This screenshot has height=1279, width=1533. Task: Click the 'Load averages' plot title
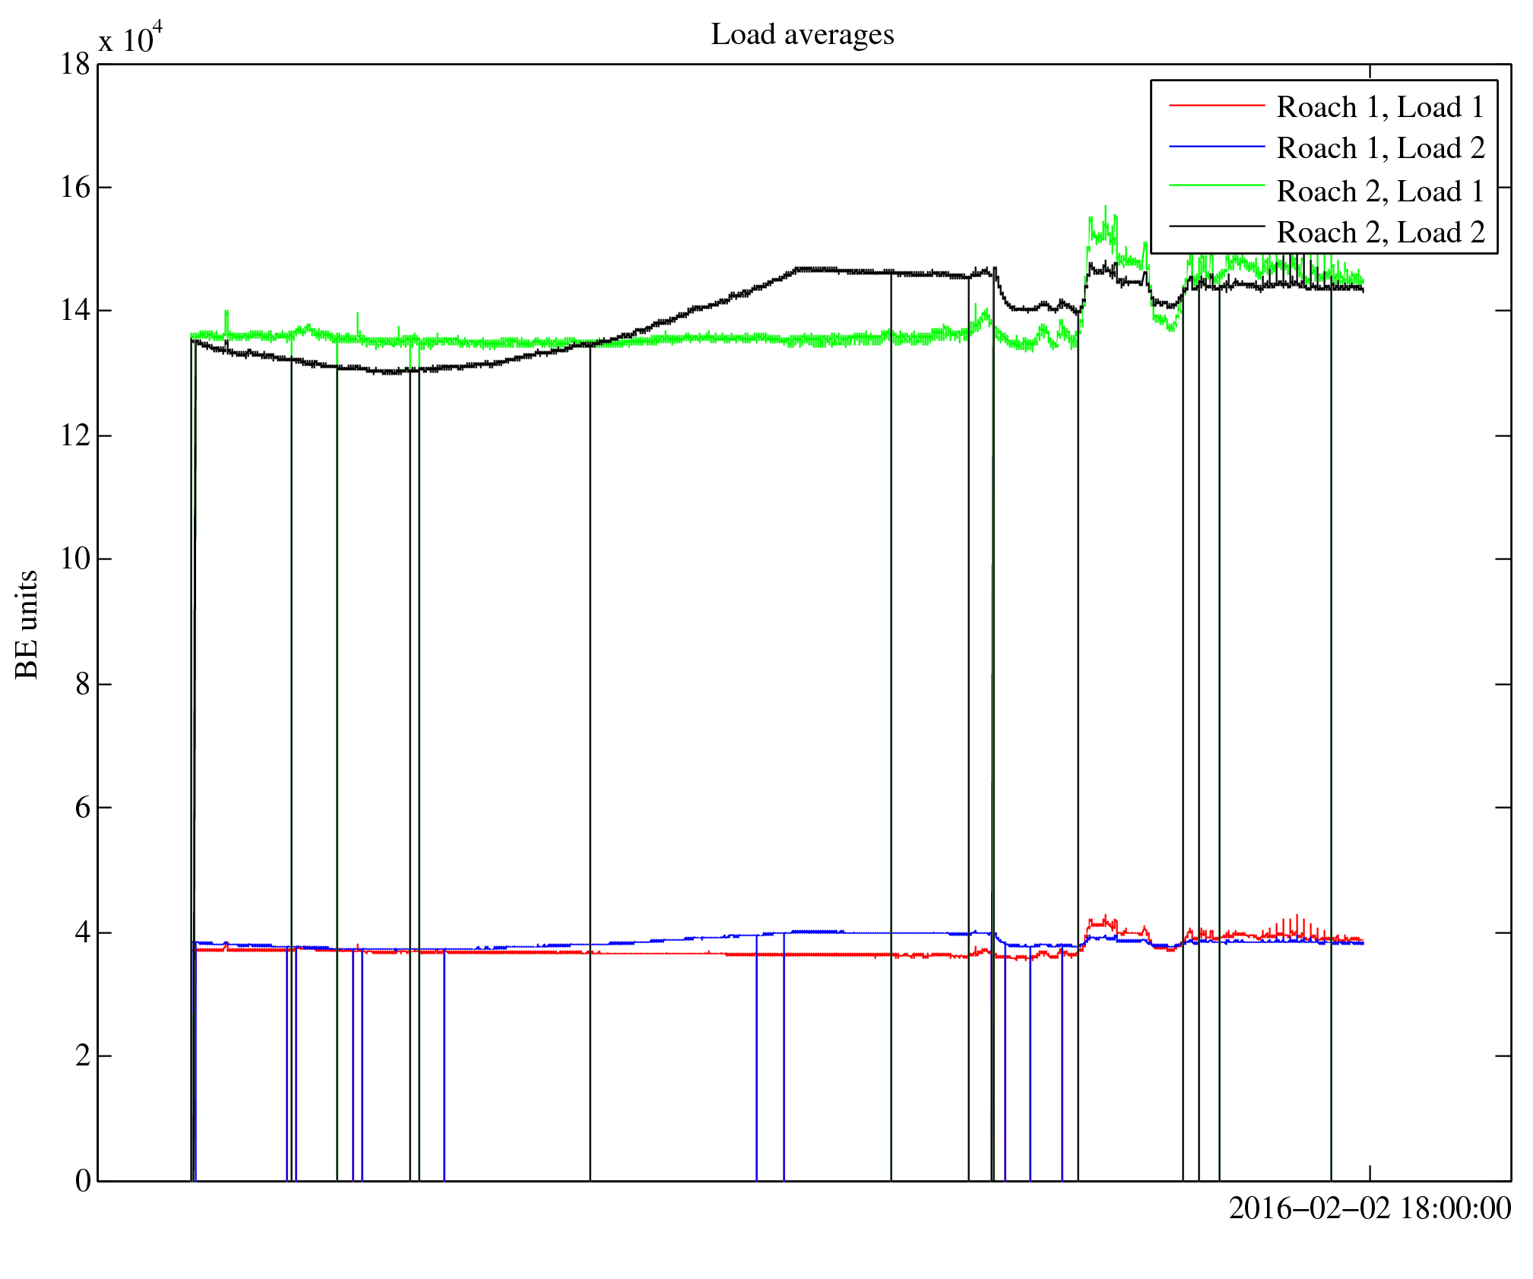click(802, 35)
